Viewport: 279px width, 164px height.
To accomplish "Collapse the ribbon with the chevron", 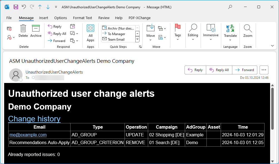I will point(272,45).
